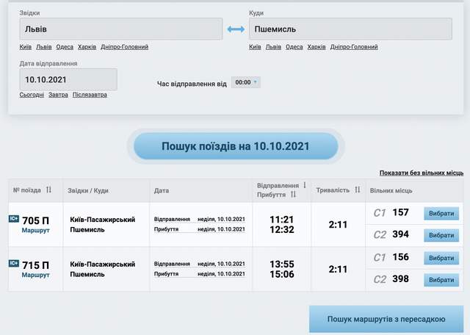This screenshot has width=470, height=335.
Task: Sort by departure time arrow icon
Action: (x=305, y=185)
